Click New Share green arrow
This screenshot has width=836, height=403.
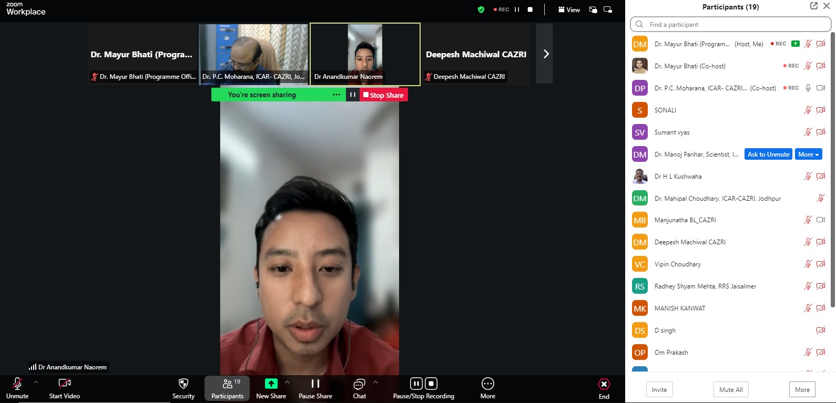271,384
